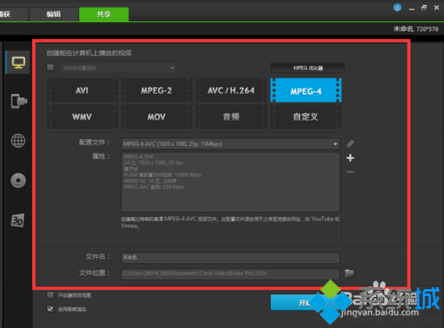Open the project settings dropdown at top

pos(119,68)
